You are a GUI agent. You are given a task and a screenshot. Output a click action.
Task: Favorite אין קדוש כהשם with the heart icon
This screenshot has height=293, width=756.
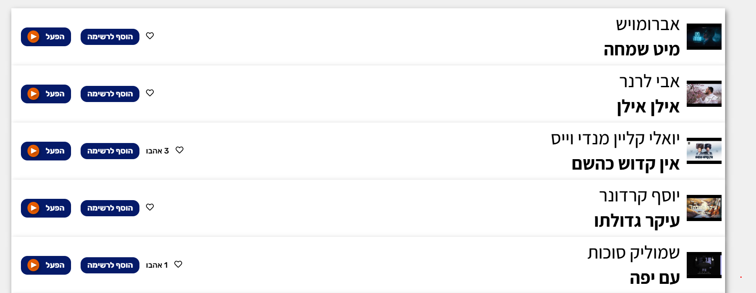(x=180, y=150)
